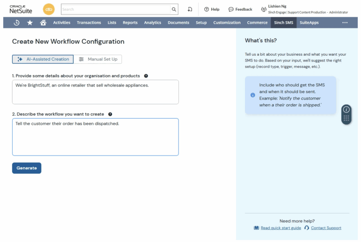This screenshot has width=361, height=242.
Task: Open the floating info widget icon
Action: (x=346, y=110)
